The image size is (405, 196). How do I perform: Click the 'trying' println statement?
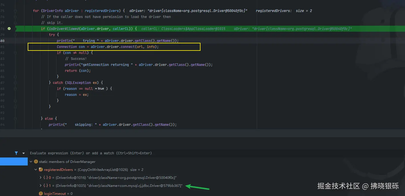118,41
